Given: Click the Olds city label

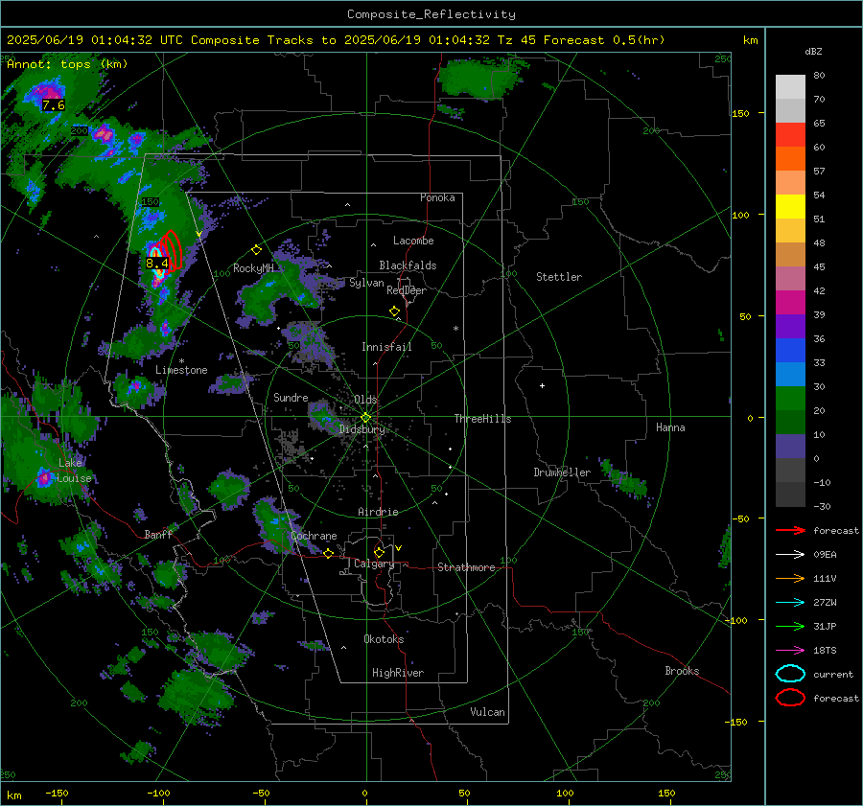Looking at the screenshot, I should [365, 400].
